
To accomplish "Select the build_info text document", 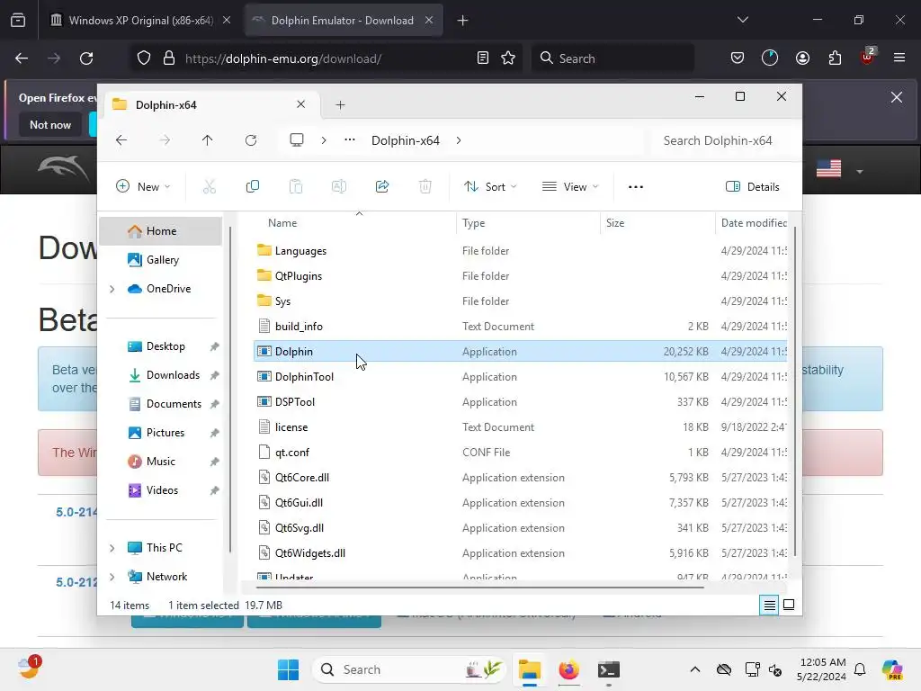I will coord(520,326).
